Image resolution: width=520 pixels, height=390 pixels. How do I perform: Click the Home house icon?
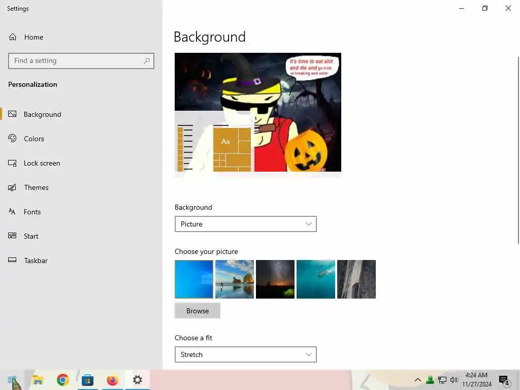[13, 37]
